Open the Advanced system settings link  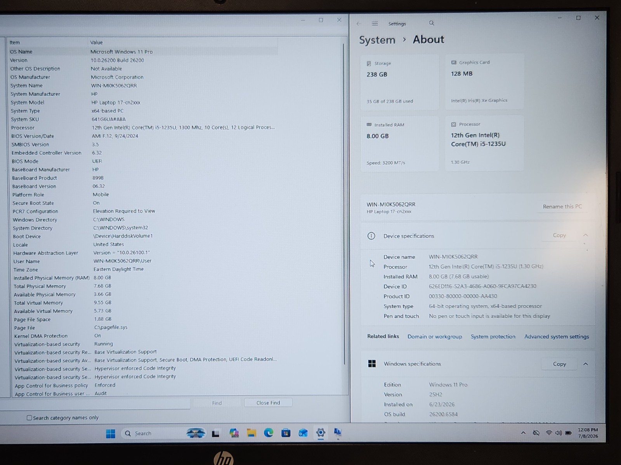[x=557, y=336]
